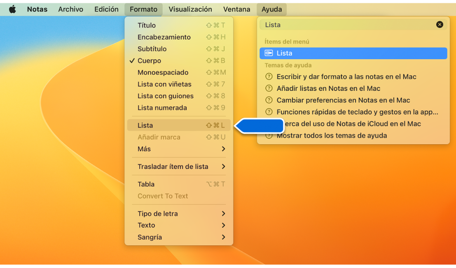This screenshot has width=456, height=268.
Task: Click the menu item icon beside highlighted Lista result
Action: [269, 53]
